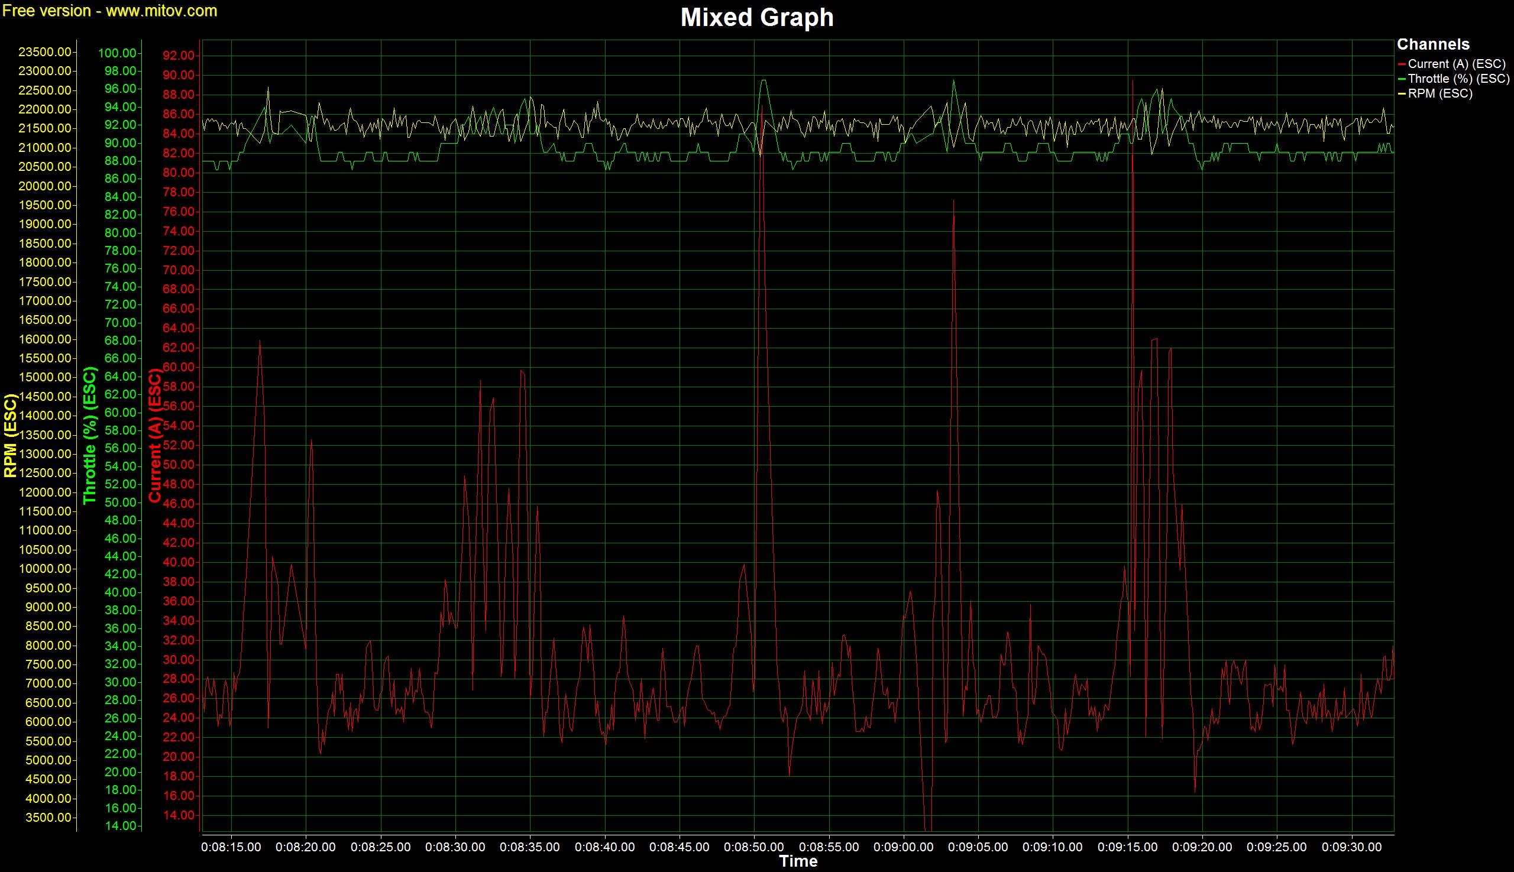Click the 100.00 throttle axis tick label
This screenshot has height=872, width=1514.
tap(117, 53)
